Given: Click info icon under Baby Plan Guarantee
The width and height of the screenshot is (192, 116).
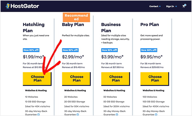Looking at the screenshot, I should (x=77, y=114).
